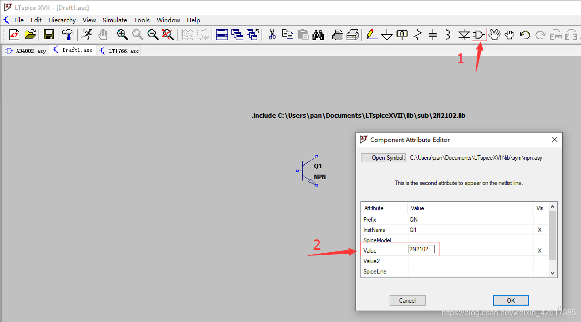Image resolution: width=581 pixels, height=322 pixels.
Task: Undo the last action
Action: [x=525, y=35]
